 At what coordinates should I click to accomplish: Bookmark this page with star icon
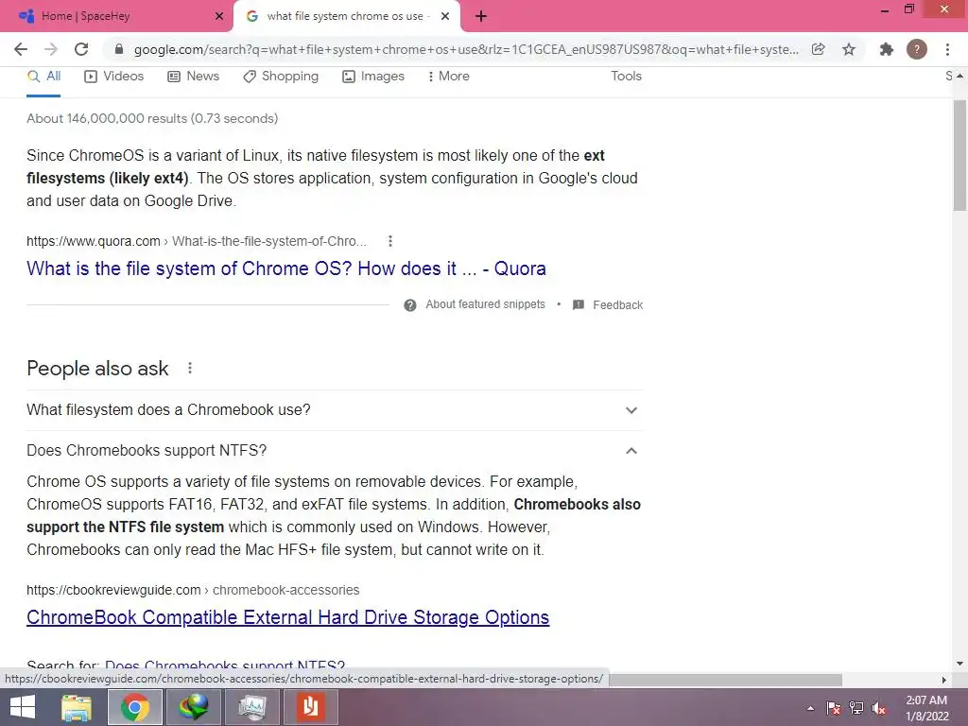849,49
